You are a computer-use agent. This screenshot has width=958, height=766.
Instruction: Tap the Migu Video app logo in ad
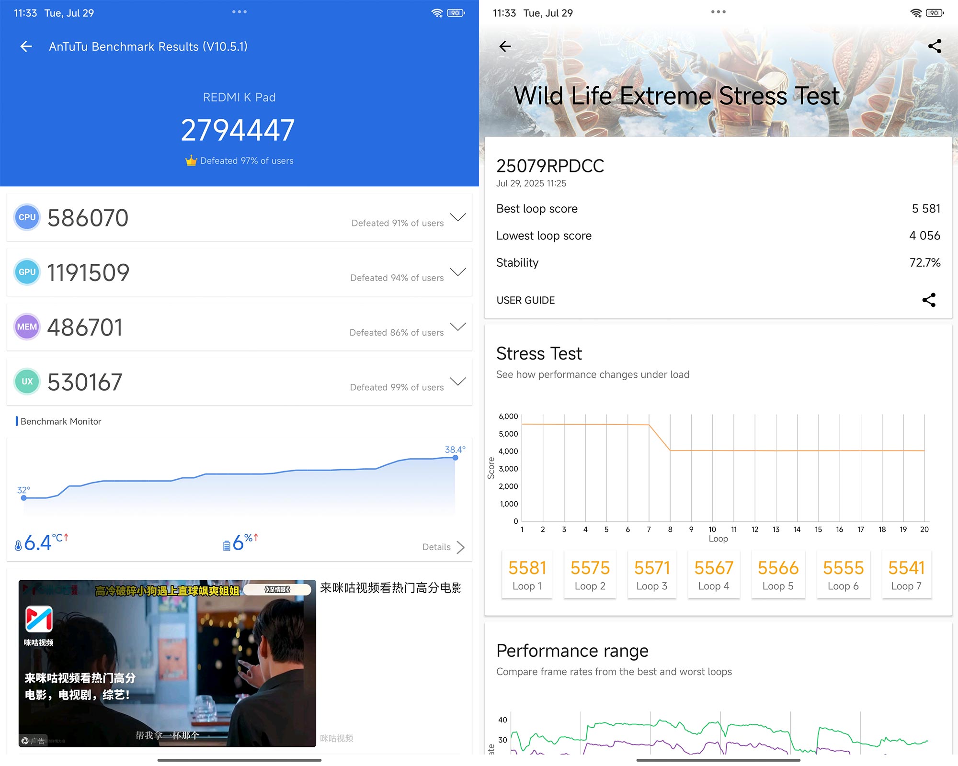click(x=39, y=619)
